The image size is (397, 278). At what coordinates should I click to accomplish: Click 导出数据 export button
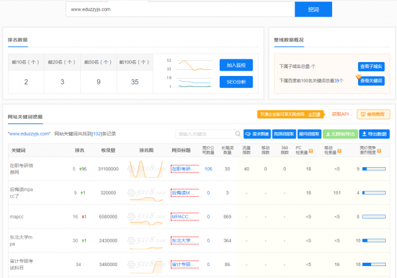[375, 134]
